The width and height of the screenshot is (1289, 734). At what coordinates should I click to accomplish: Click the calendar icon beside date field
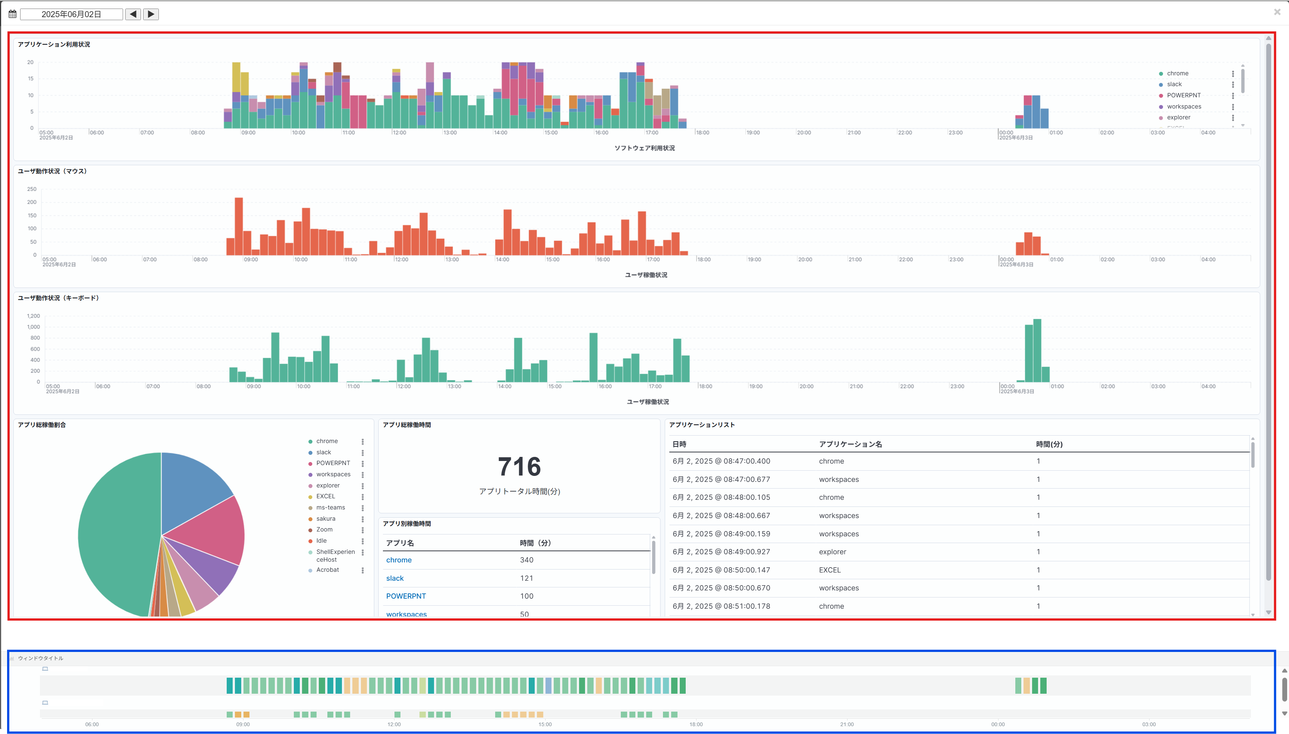[13, 14]
